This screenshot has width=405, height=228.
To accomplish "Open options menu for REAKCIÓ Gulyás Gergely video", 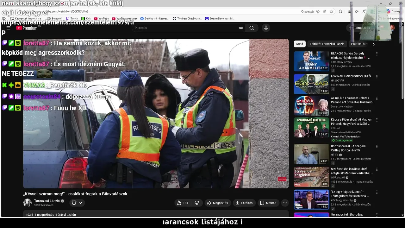I will coord(377,54).
